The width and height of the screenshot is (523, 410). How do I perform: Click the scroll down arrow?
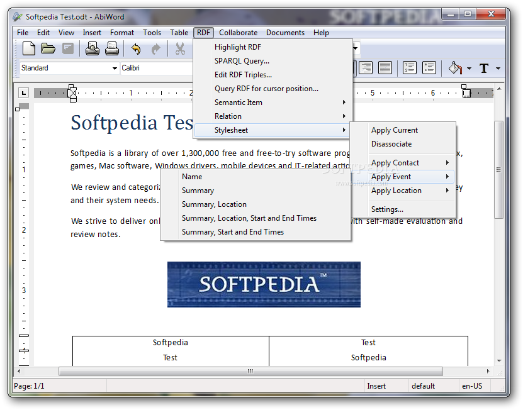[499, 361]
